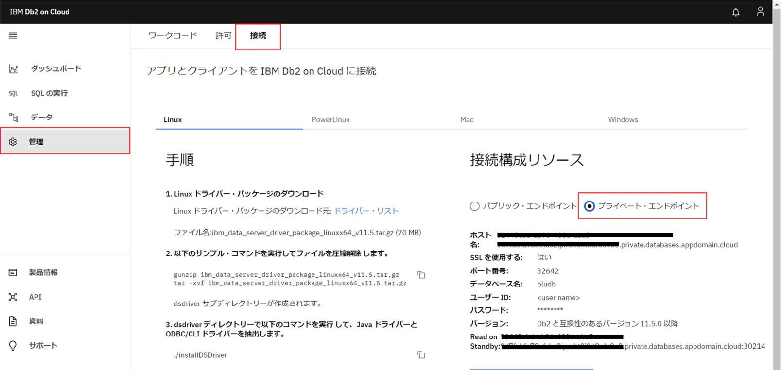
Task: Open the ドライバー・リスト link
Action: pyautogui.click(x=366, y=211)
